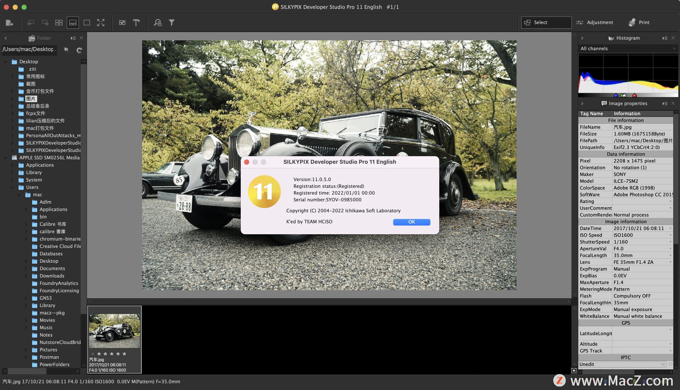Click OK in the About dialog
The width and height of the screenshot is (680, 390).
point(412,222)
